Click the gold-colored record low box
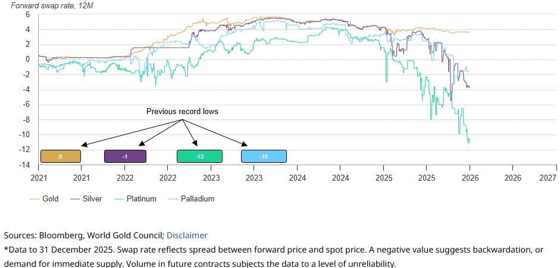This screenshot has height=268, width=560. click(x=60, y=156)
